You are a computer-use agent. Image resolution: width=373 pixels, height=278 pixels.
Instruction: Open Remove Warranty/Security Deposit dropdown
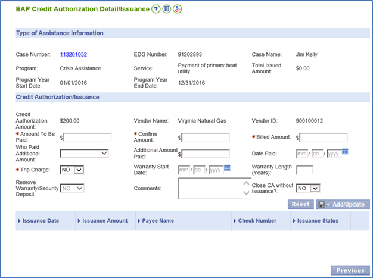72,188
